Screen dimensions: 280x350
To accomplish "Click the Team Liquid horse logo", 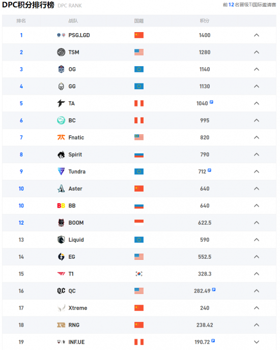I will click(x=61, y=240).
